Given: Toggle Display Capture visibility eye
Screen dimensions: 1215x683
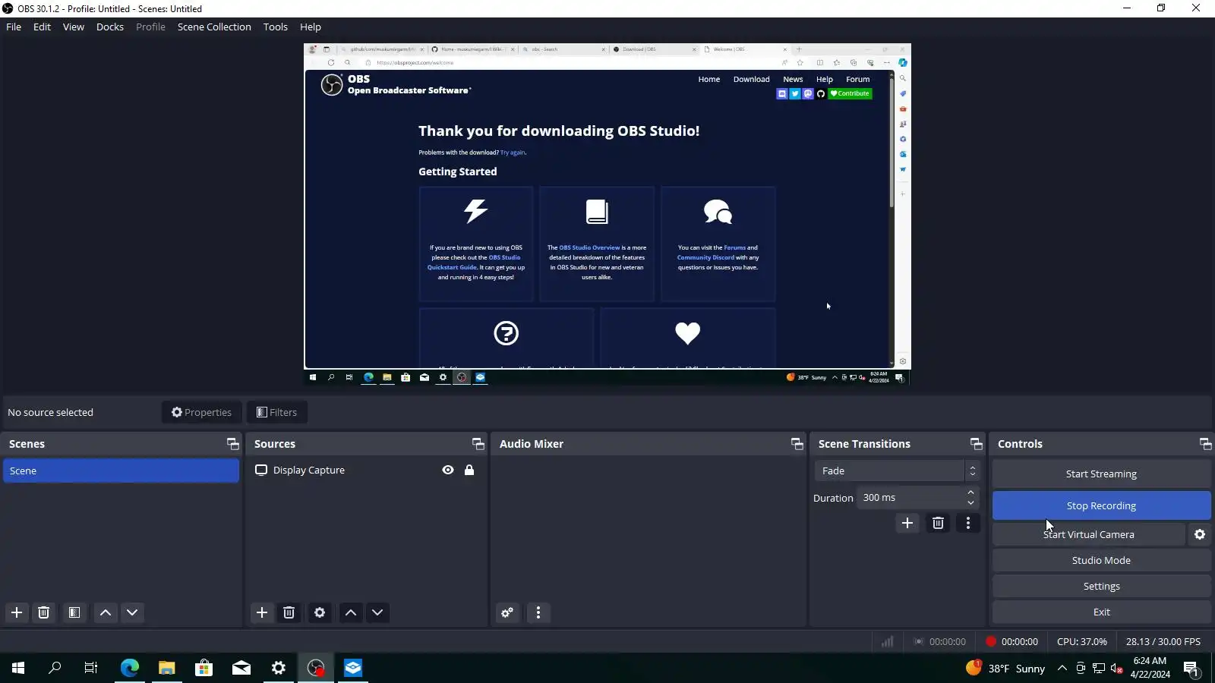Looking at the screenshot, I should click(448, 471).
